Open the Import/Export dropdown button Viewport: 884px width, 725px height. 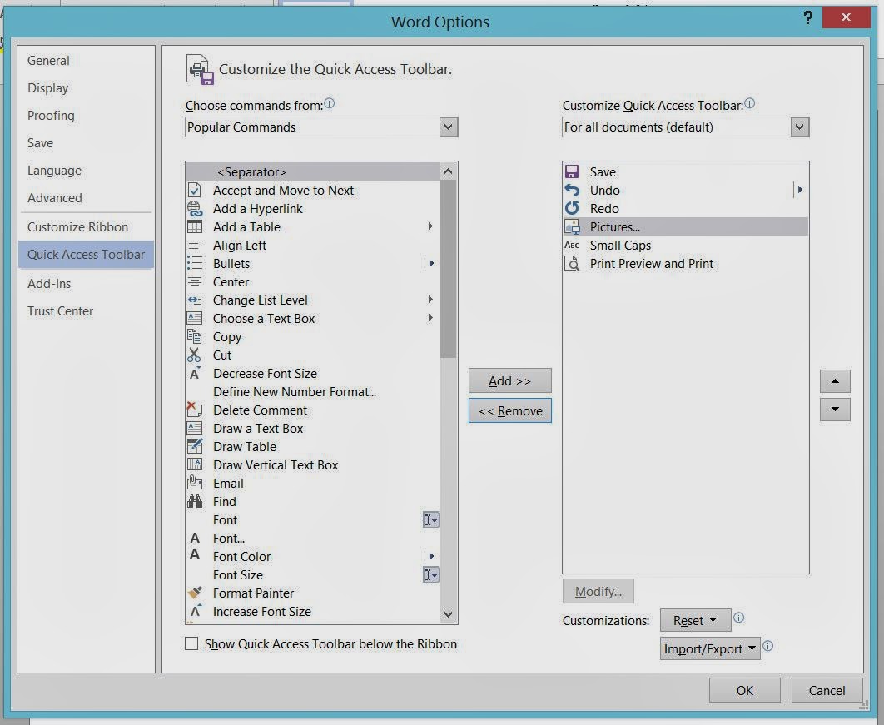tap(710, 648)
